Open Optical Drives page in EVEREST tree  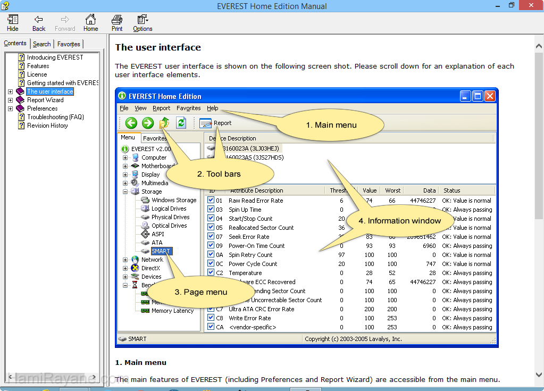[169, 226]
